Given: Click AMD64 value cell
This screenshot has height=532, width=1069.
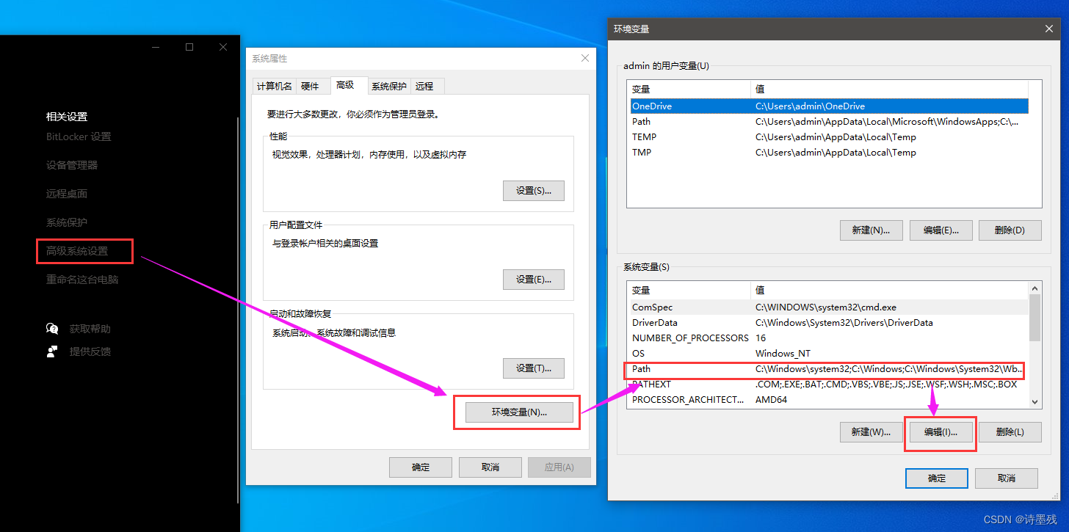Looking at the screenshot, I should point(771,400).
